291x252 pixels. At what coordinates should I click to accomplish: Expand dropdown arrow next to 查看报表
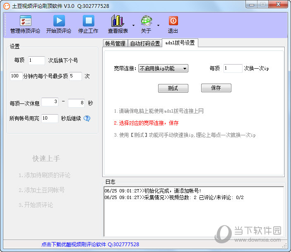point(133,25)
